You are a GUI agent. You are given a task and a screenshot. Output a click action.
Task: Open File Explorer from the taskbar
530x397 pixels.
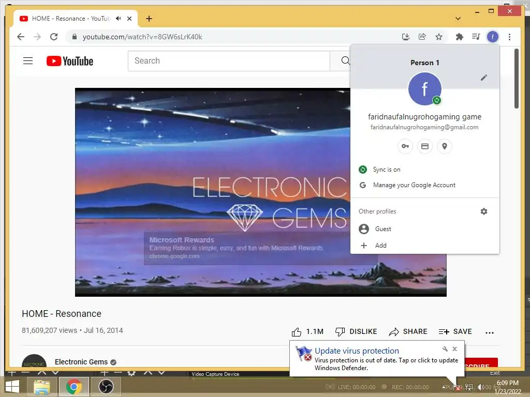click(41, 387)
